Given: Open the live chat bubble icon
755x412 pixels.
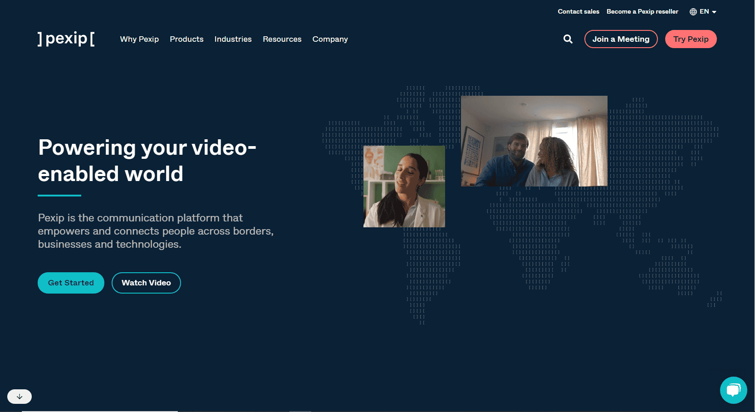Looking at the screenshot, I should click(x=733, y=390).
